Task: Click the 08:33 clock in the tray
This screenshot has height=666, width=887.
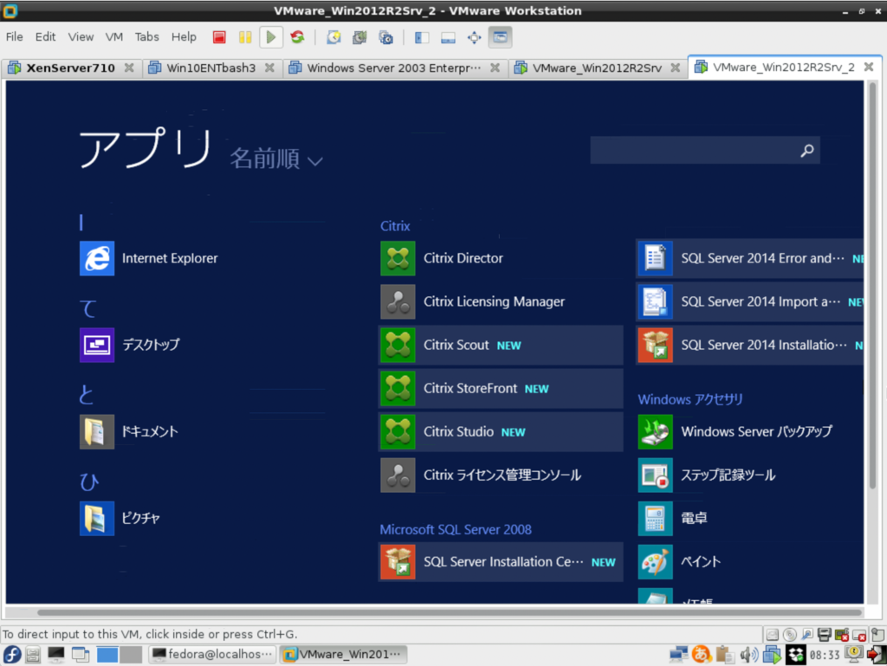Action: pos(825,655)
